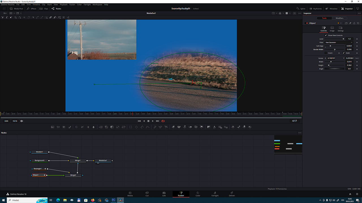
Task: Toggle the Ellipse1 enable switch
Action: point(307,23)
